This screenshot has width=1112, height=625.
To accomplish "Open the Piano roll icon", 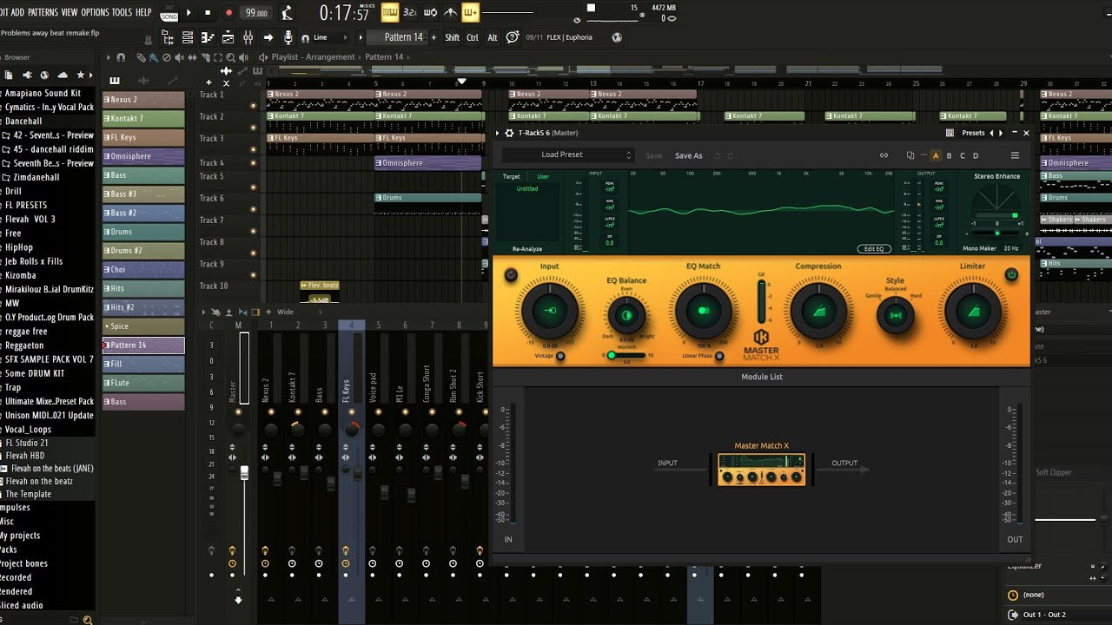I will point(208,37).
